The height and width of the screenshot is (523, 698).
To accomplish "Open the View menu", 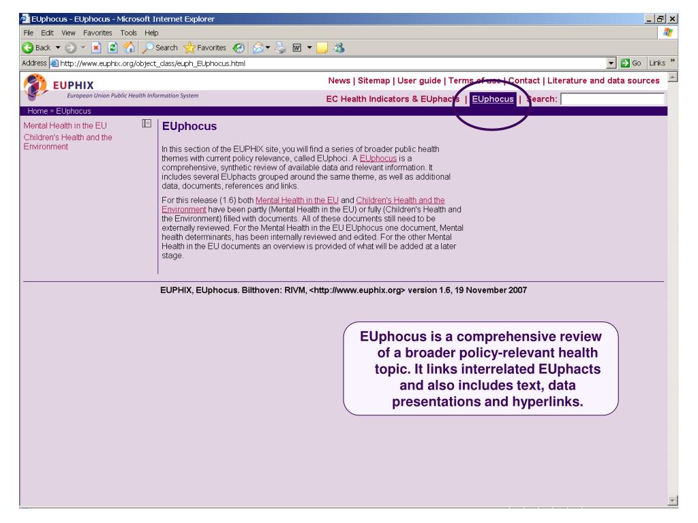I will point(68,33).
